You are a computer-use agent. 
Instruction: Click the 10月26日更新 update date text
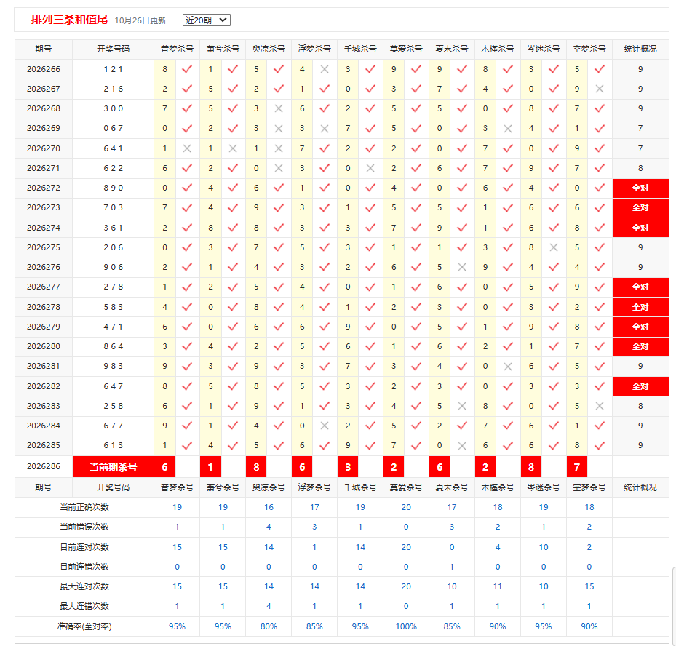click(140, 20)
